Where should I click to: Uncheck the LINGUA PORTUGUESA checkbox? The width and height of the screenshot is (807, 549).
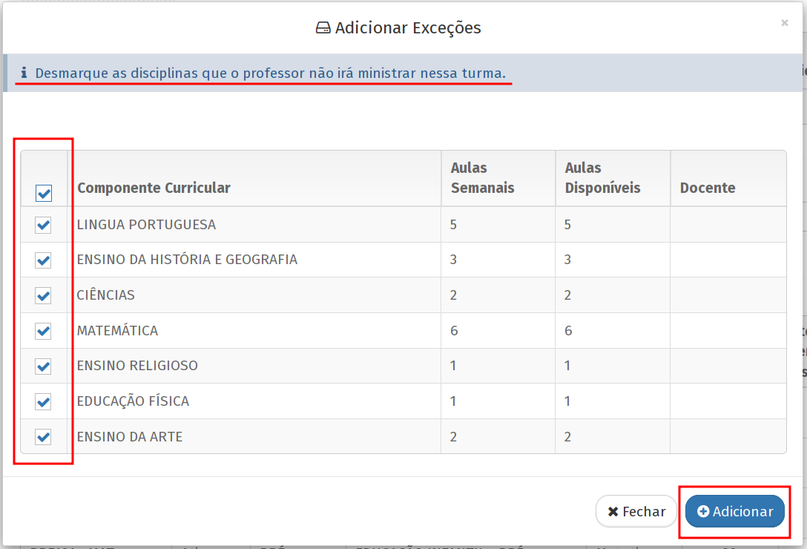(x=43, y=225)
